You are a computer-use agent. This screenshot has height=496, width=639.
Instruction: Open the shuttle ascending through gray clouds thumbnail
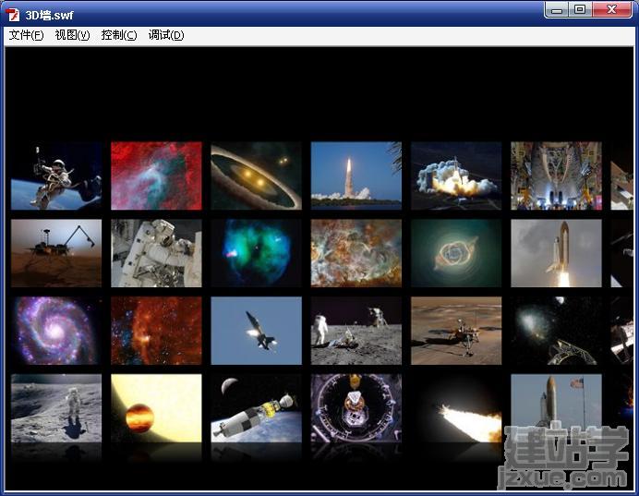point(556,253)
